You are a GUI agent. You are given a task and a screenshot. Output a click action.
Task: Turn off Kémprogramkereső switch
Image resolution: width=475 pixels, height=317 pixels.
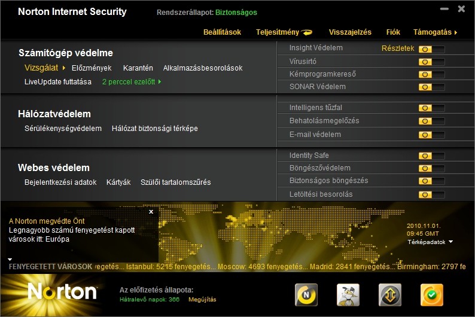pos(432,75)
